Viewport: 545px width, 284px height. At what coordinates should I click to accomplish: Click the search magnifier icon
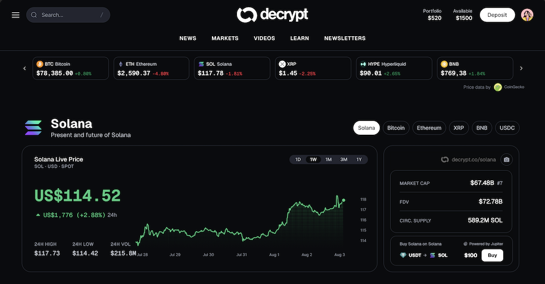(x=34, y=15)
